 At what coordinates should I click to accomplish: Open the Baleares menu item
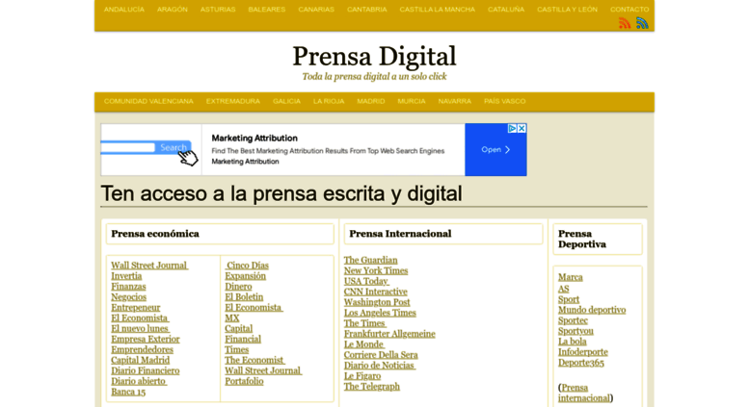click(267, 9)
